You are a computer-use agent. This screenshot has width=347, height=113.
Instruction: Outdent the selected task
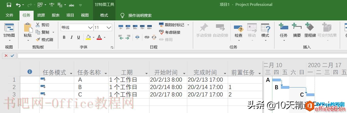coord(121,37)
